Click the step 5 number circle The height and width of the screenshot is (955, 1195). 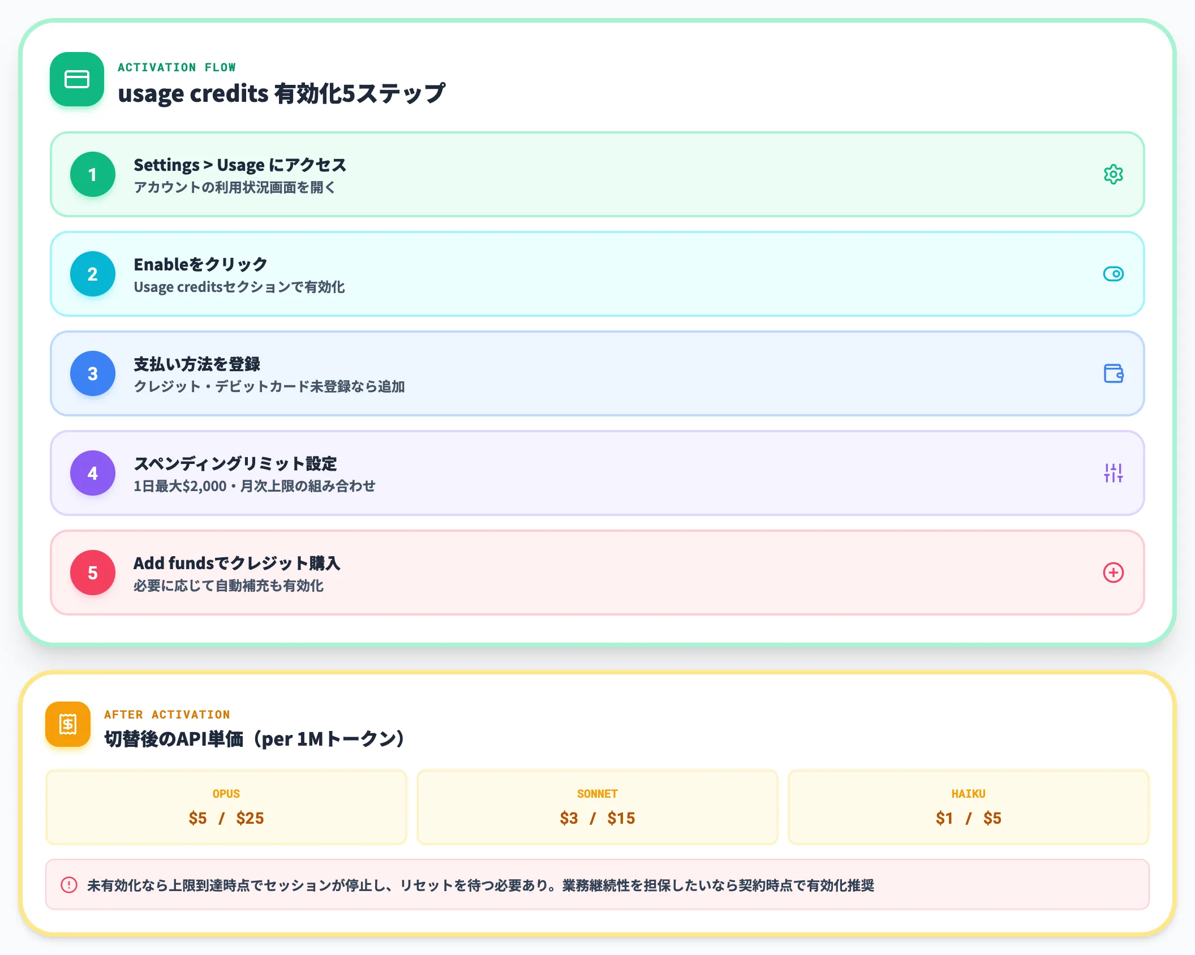(93, 573)
